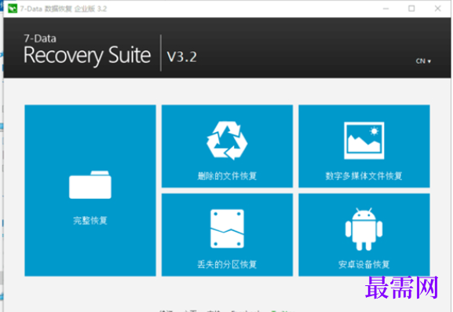
Task: Select the 删除的文件恢复 recycle icon tile
Action: pos(227,146)
